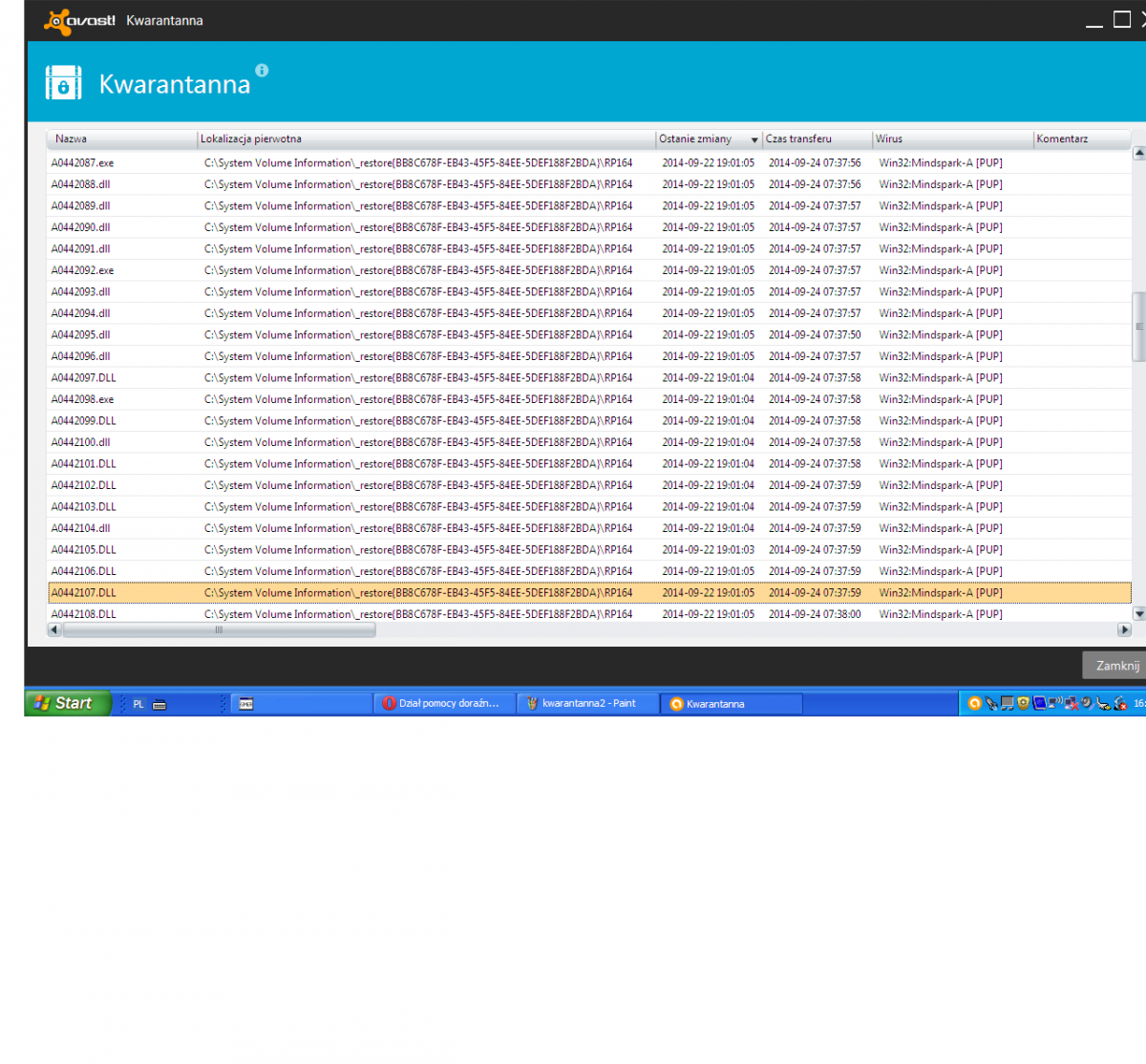Click the rocket tray icon
Viewport: 1146px width, 1064px height.
991,703
